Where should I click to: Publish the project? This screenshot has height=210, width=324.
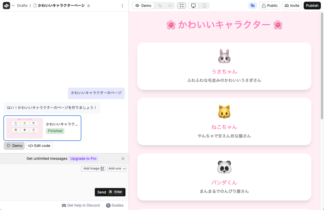pyautogui.click(x=312, y=6)
